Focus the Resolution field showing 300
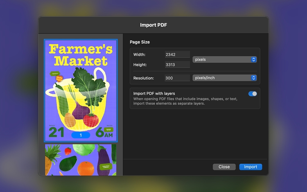The height and width of the screenshot is (192, 307). coord(177,78)
